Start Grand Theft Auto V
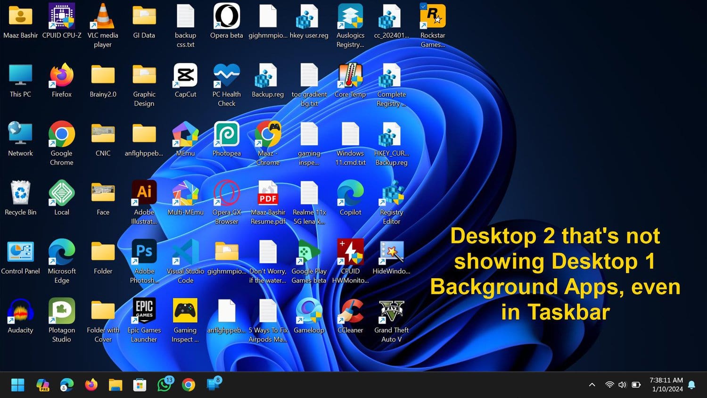This screenshot has width=707, height=398. point(391,310)
